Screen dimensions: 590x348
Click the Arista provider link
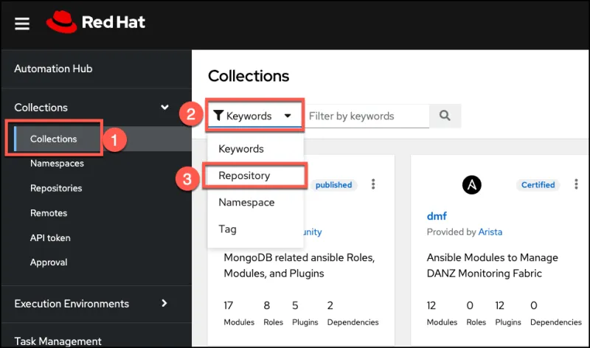pos(490,232)
